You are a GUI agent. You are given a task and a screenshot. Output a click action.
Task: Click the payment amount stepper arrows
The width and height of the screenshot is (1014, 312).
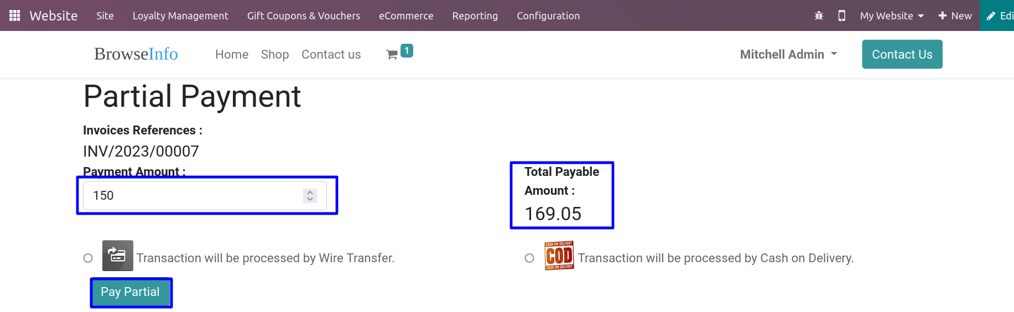pos(310,195)
